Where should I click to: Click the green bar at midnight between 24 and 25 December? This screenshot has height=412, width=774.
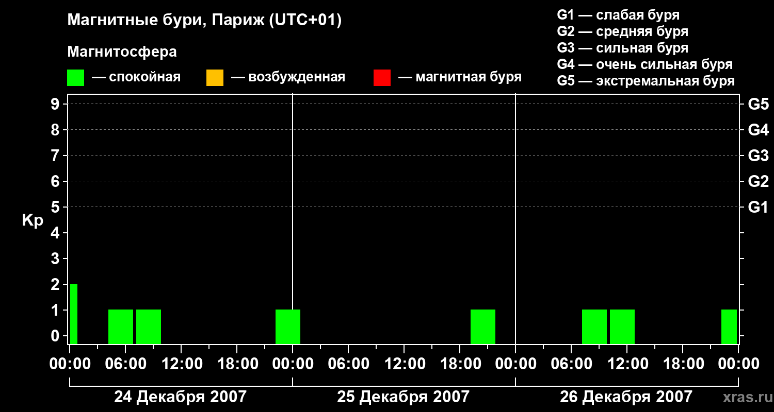point(288,327)
